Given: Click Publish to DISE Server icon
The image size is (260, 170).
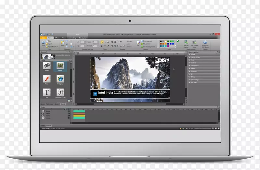Looking at the screenshot, I should (205, 42).
